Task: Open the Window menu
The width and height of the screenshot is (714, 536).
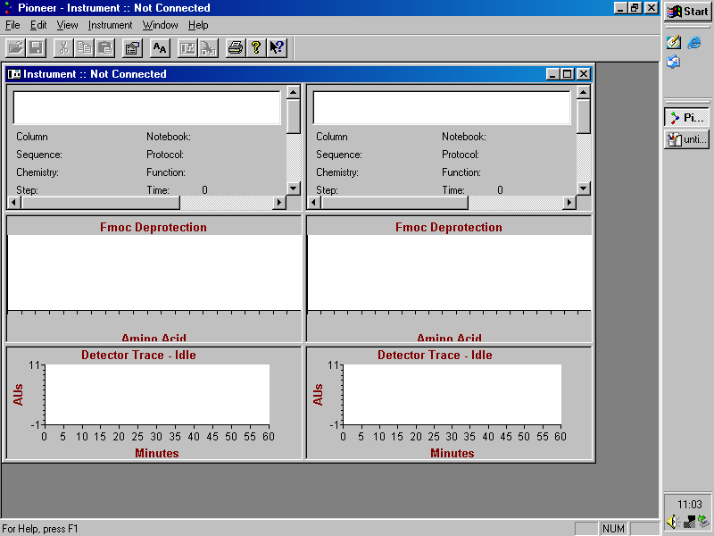Action: pos(160,25)
